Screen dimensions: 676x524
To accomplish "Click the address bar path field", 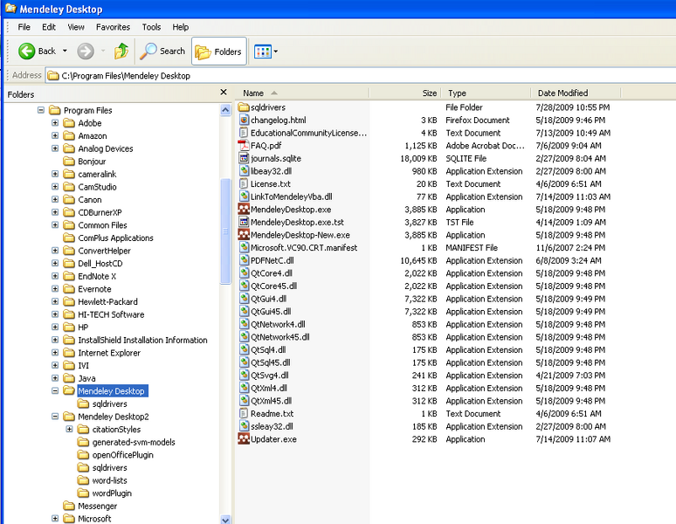I will pos(361,76).
